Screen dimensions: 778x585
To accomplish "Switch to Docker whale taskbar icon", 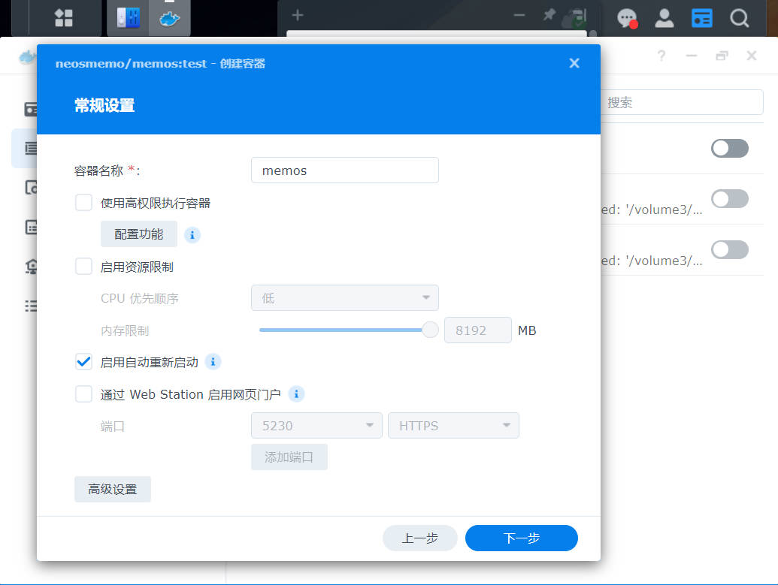I will [x=170, y=18].
